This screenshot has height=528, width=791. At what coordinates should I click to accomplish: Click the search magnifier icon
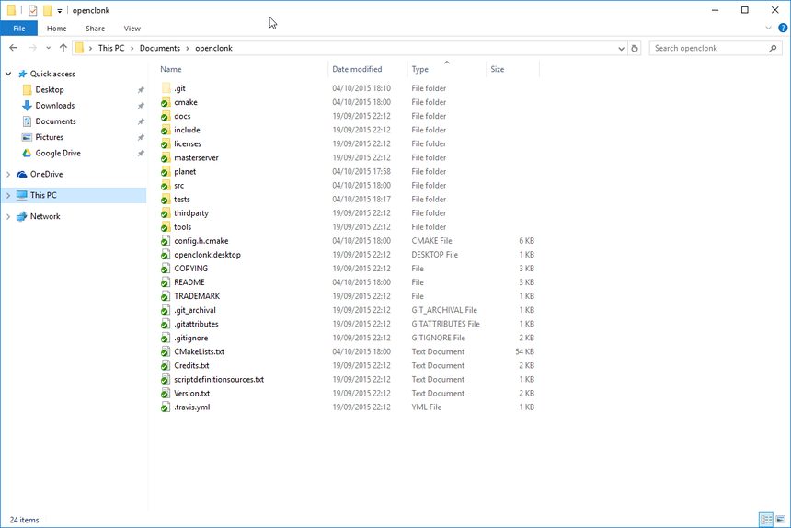(x=773, y=49)
